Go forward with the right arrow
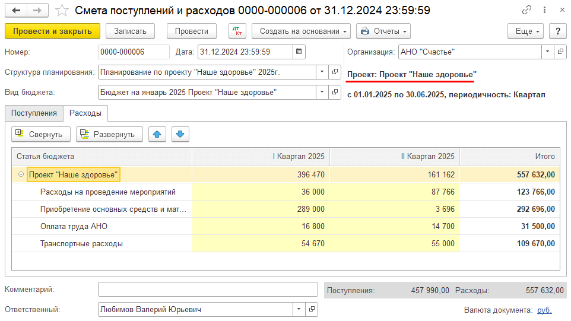 [37, 11]
